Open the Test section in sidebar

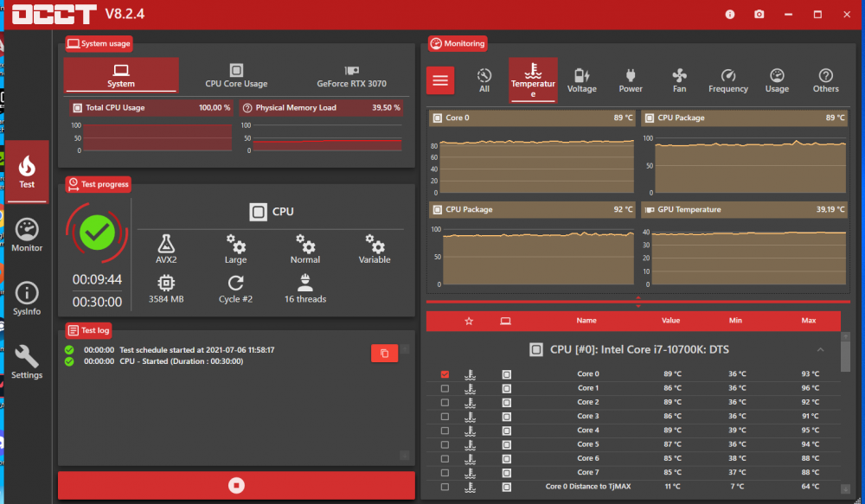(27, 172)
